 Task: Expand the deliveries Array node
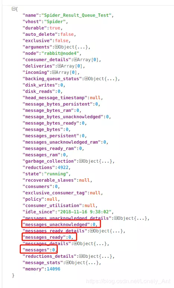click(x=59, y=66)
